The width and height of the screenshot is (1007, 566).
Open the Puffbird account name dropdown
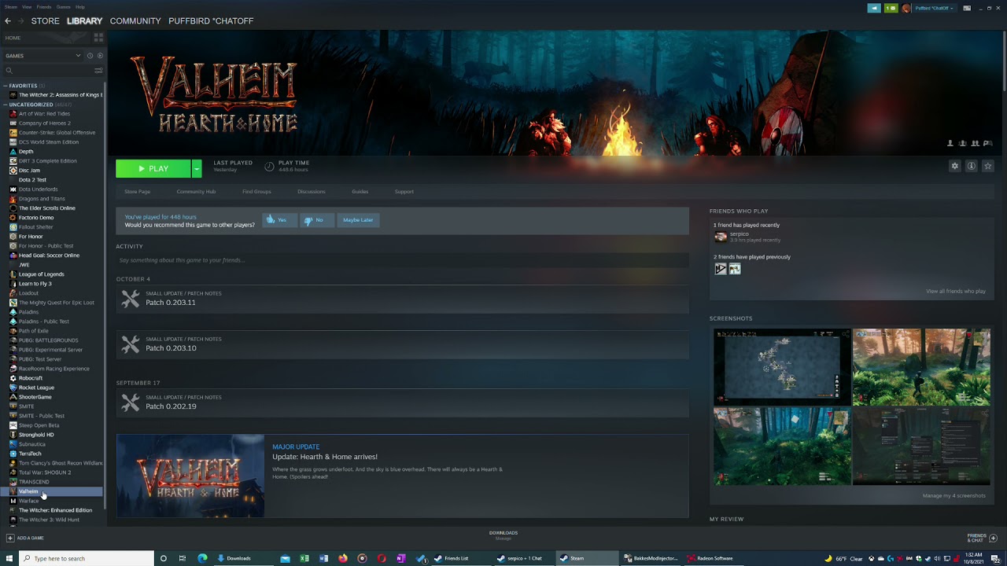pyautogui.click(x=934, y=8)
